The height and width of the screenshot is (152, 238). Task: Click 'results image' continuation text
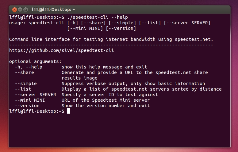pyautogui.click(x=79, y=78)
